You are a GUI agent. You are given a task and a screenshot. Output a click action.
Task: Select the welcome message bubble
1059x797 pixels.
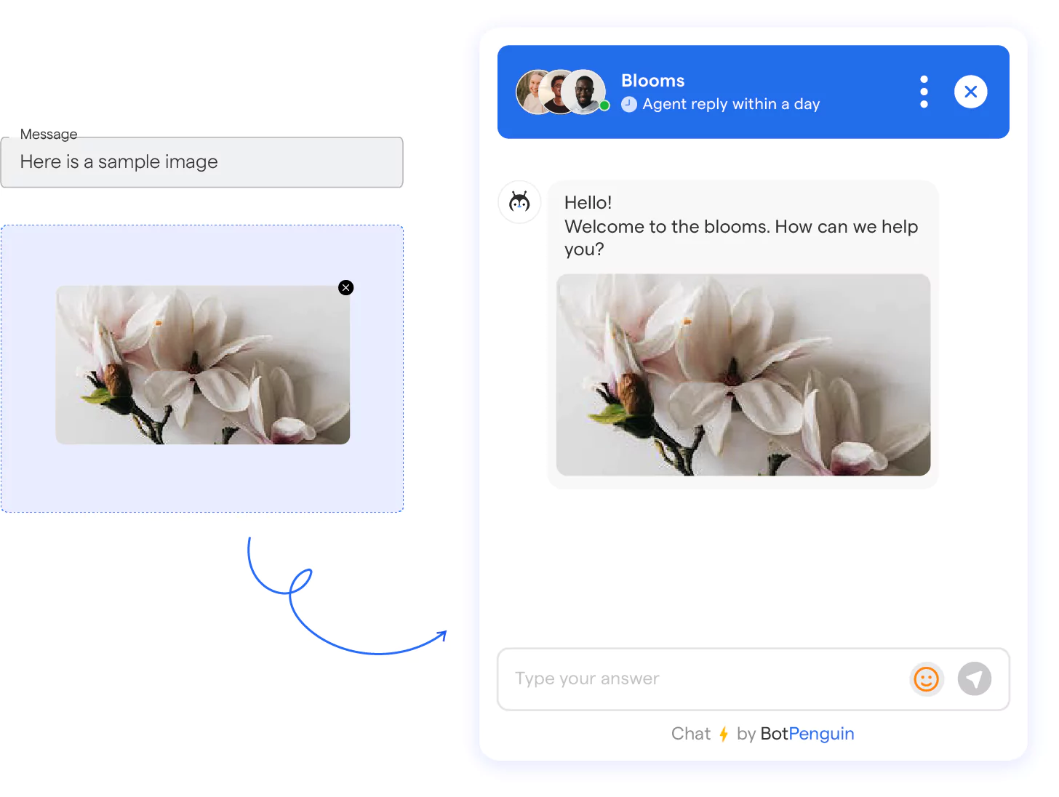[x=742, y=225]
